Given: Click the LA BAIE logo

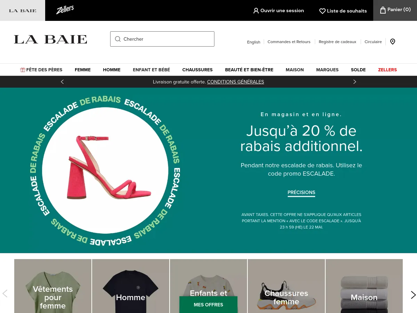Looking at the screenshot, I should coord(50,39).
